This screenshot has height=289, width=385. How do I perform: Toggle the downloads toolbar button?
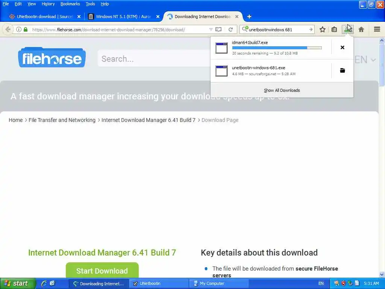pos(347,29)
